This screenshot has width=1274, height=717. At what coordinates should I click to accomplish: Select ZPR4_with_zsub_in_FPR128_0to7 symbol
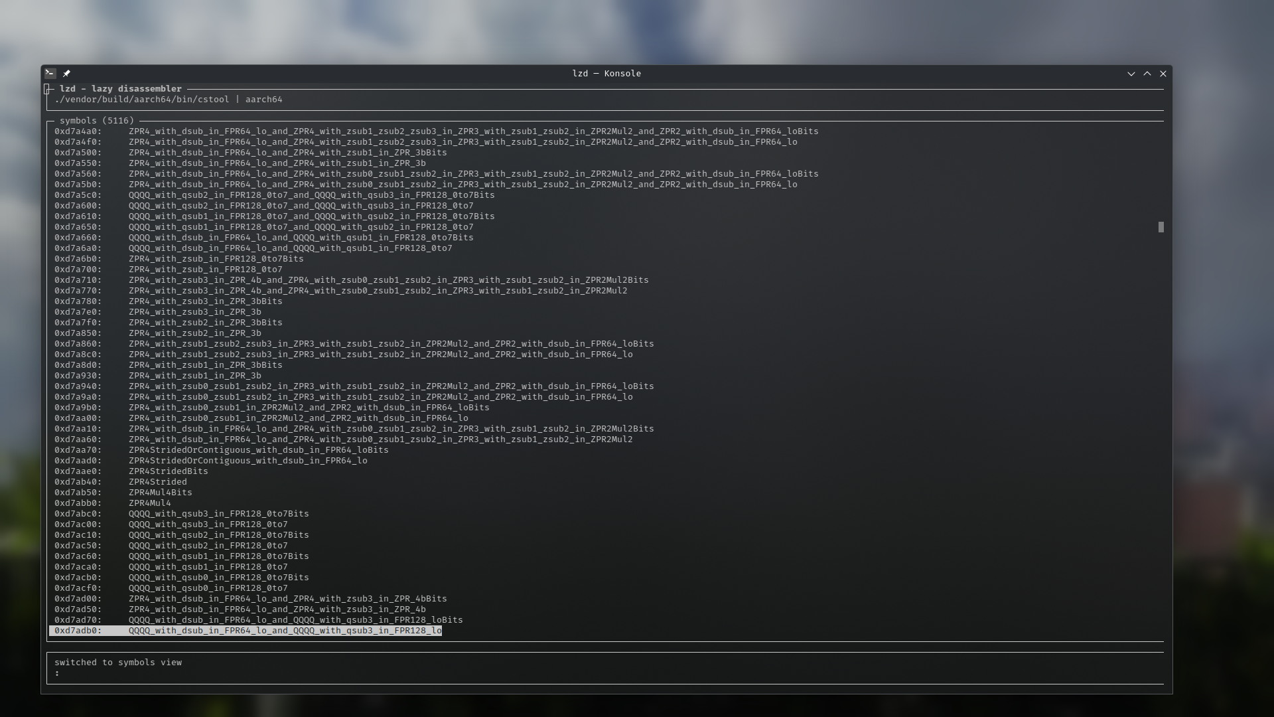pyautogui.click(x=205, y=270)
